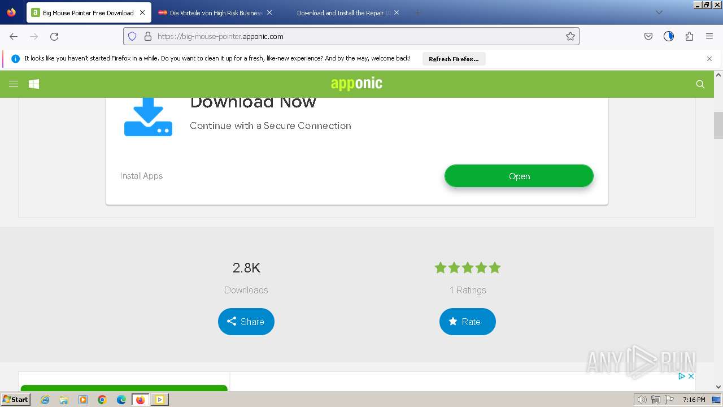The image size is (723, 407).
Task: Click the Refresh Firefox… button
Action: tap(454, 59)
